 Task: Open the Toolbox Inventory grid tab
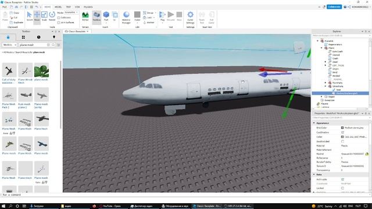click(23, 37)
